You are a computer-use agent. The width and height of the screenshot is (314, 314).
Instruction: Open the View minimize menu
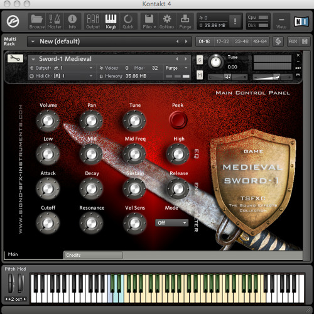(x=281, y=21)
